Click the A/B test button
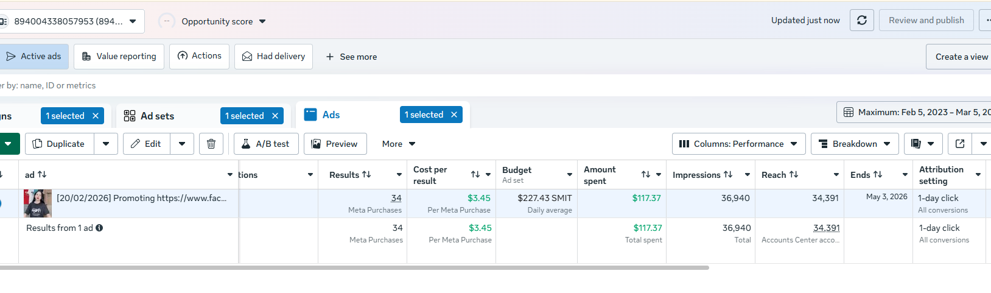The image size is (991, 293). pos(266,144)
